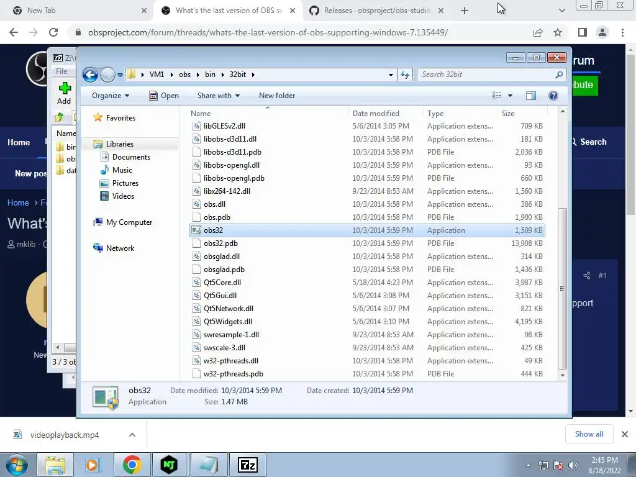This screenshot has width=636, height=477.
Task: Open Chrome side panel
Action: pos(583,32)
